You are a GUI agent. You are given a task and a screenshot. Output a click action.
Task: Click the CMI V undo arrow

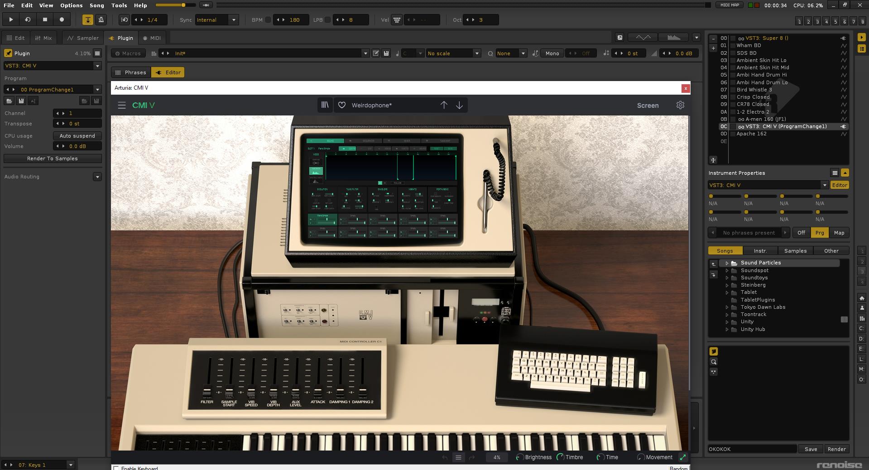(x=445, y=457)
